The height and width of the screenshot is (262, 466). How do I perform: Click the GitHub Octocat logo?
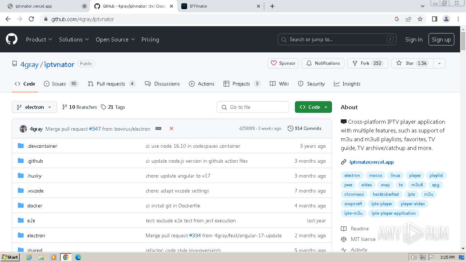(x=12, y=39)
